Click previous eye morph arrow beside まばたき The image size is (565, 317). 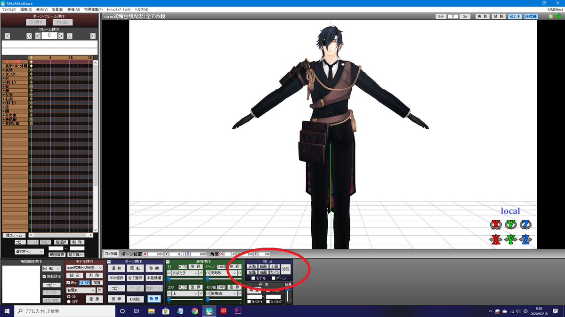169,273
